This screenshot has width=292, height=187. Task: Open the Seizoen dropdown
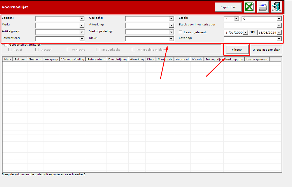point(82,19)
